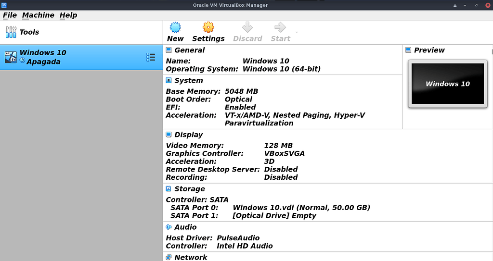
Task: Click Operating System value Windows 10 (64-bit)
Action: [x=281, y=69]
